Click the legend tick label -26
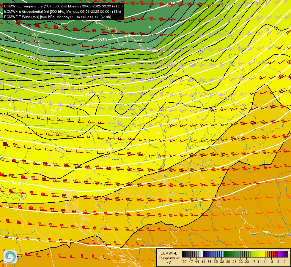 [x=234, y=262]
